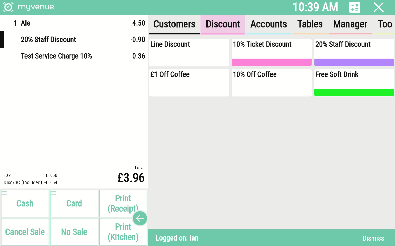Open the Accounts tab

pos(268,24)
